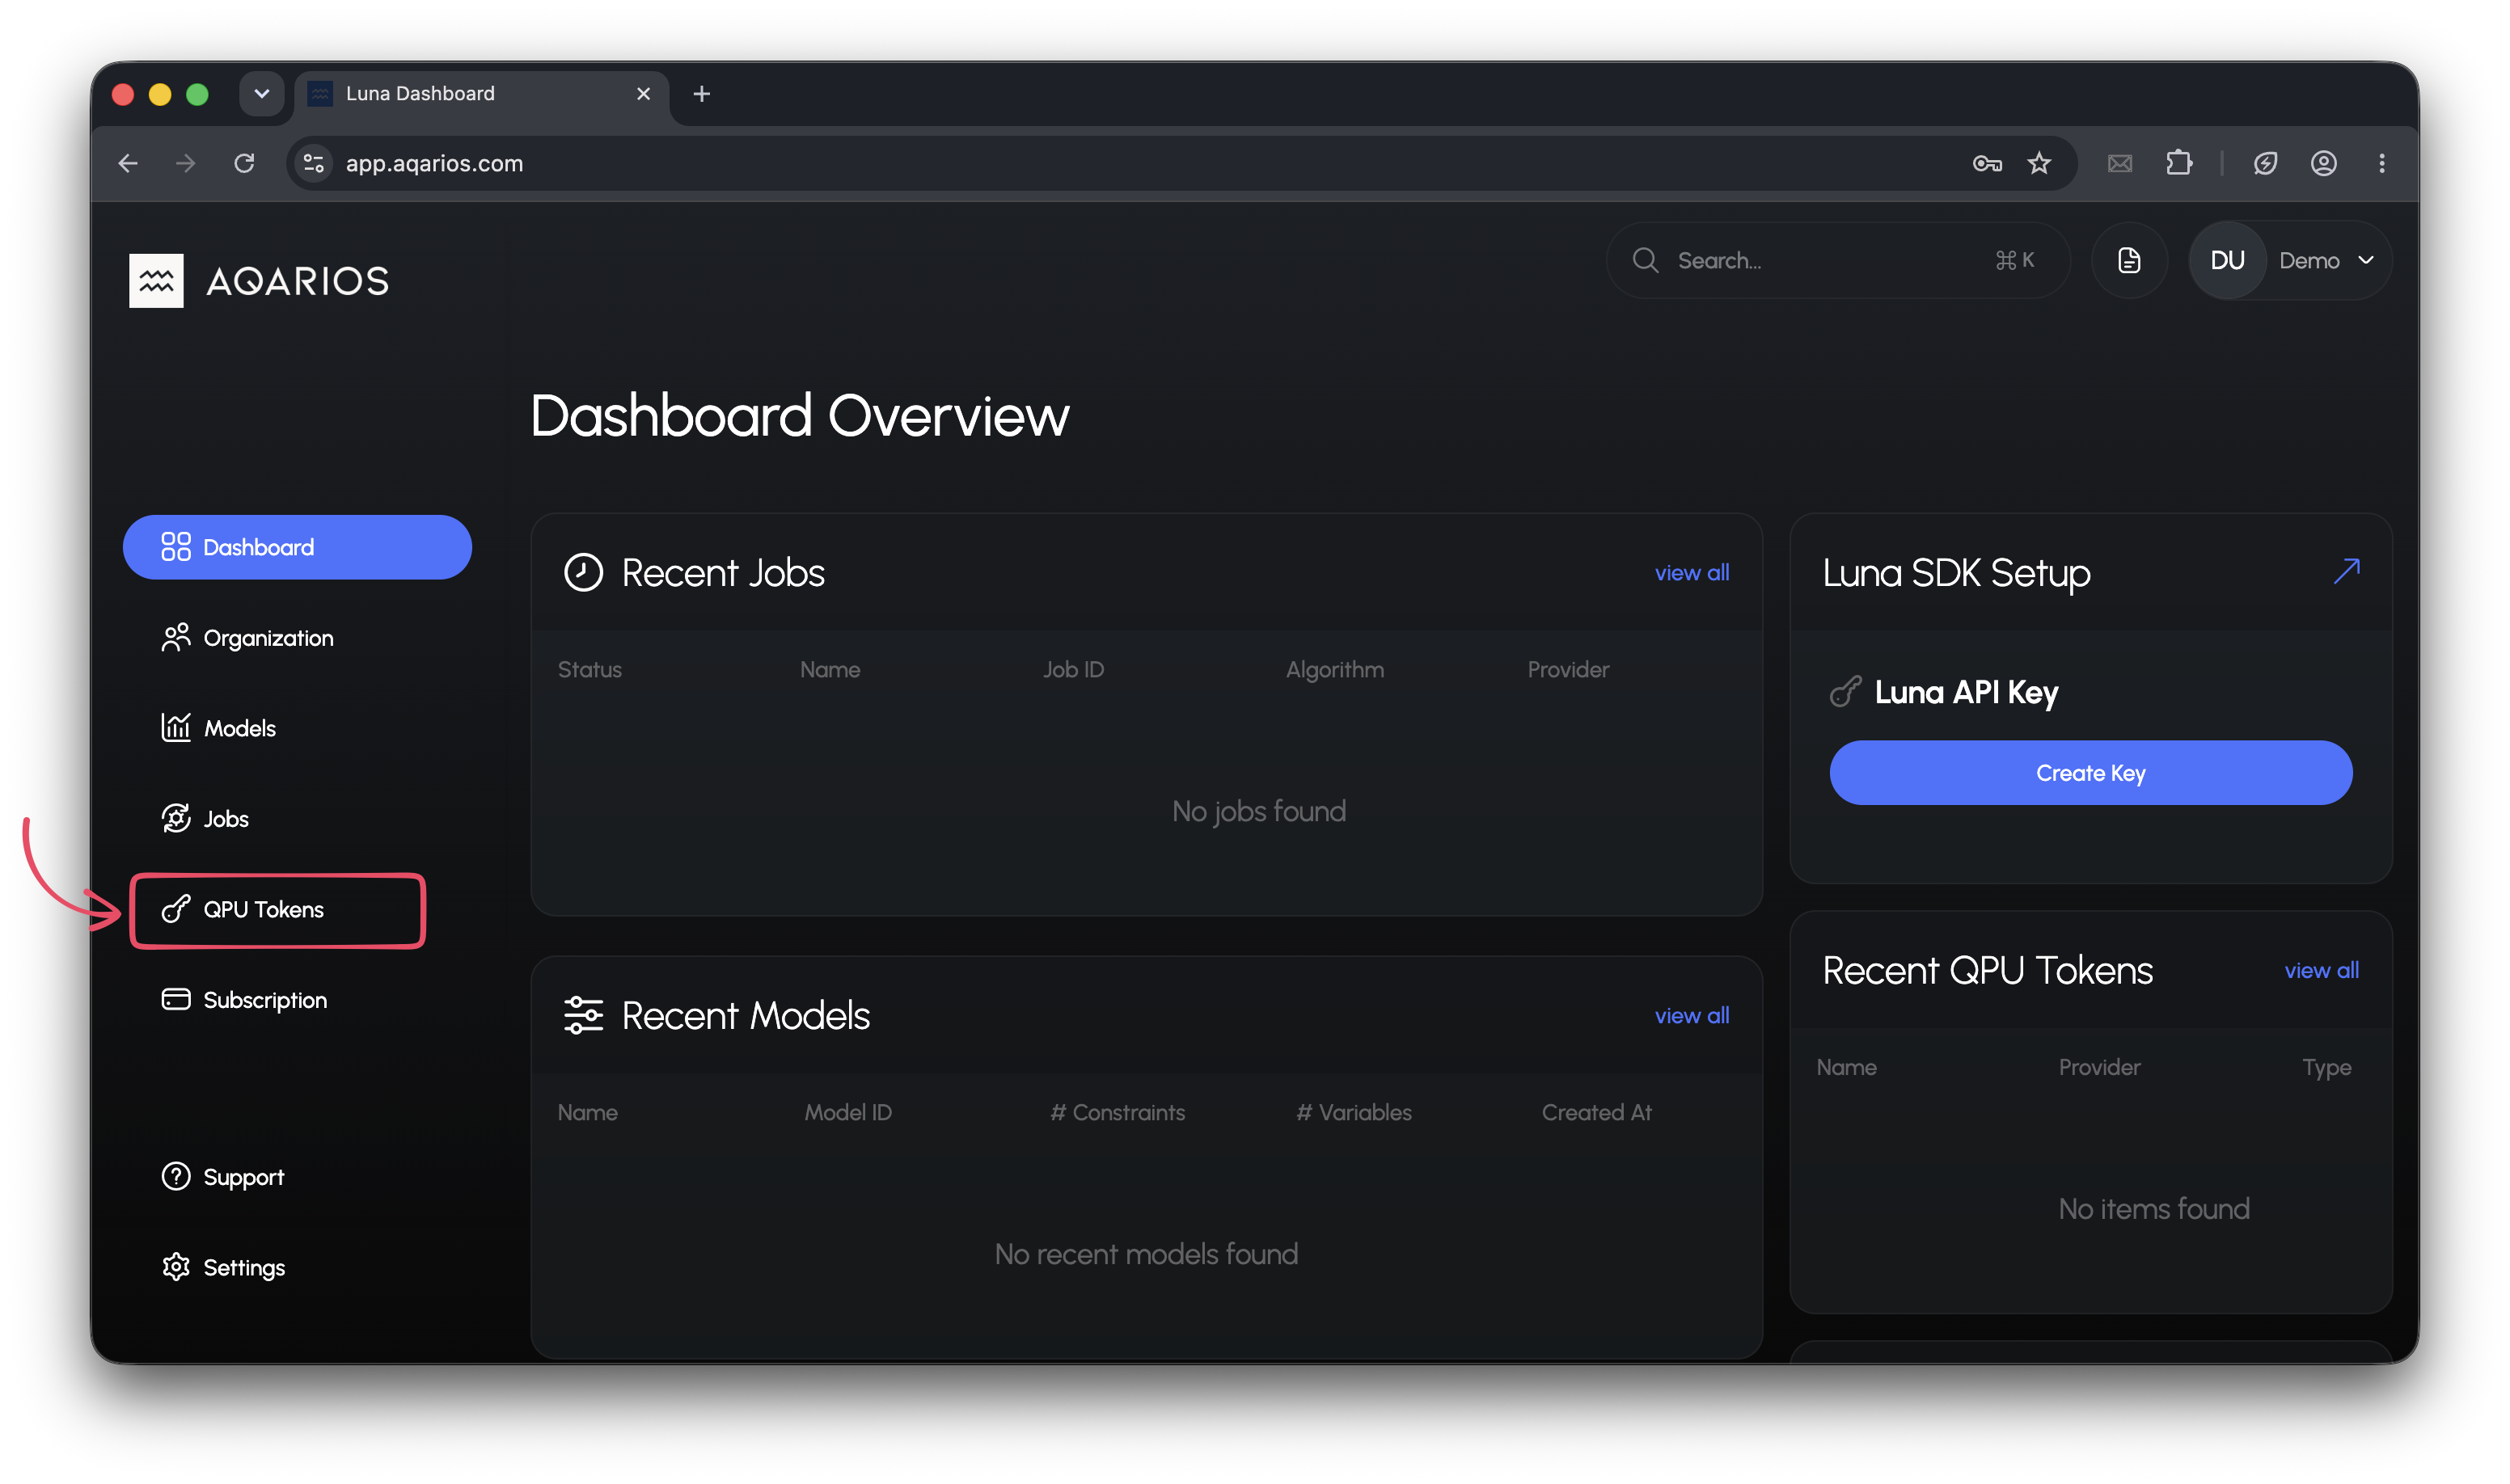Open the tab search dropdown arrow

261,93
